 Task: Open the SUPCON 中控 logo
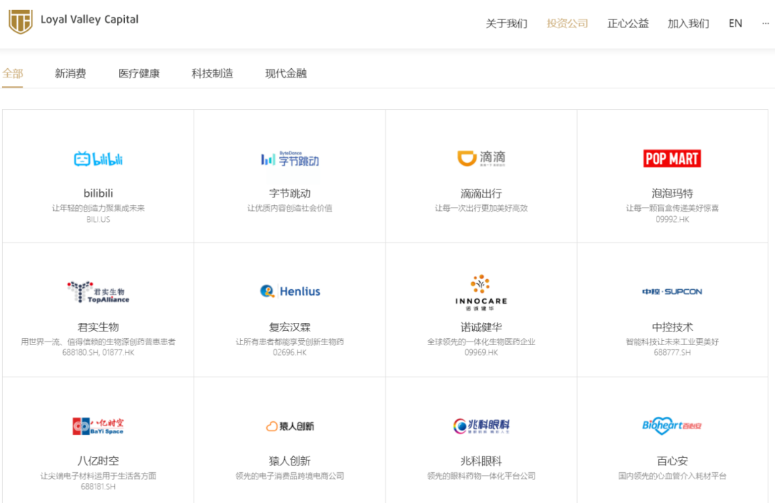pos(672,291)
